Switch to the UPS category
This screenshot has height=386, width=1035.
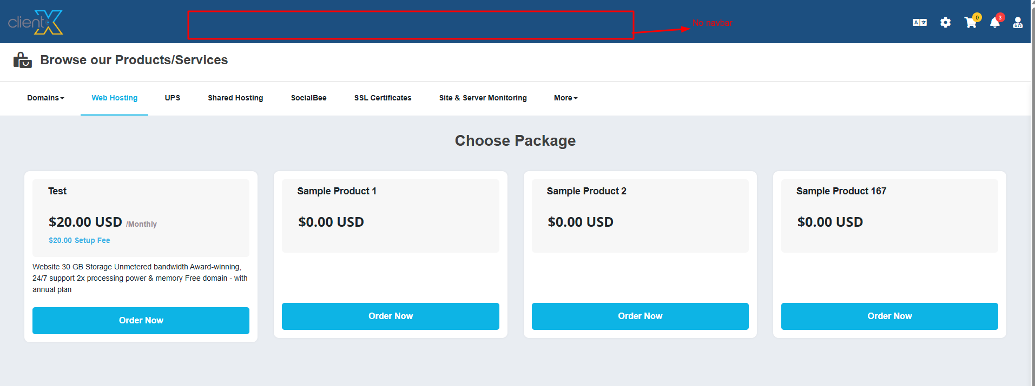173,98
